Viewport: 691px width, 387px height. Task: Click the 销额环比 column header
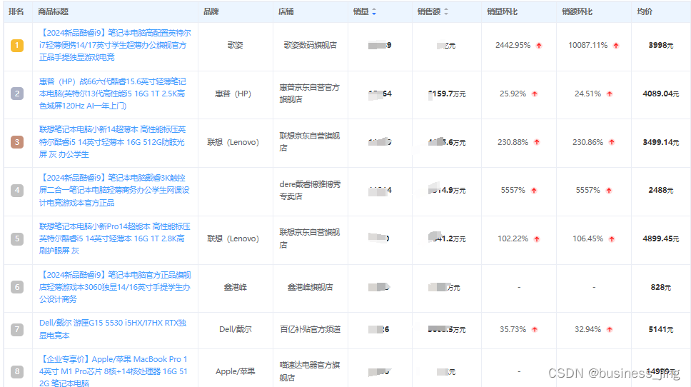click(x=577, y=12)
